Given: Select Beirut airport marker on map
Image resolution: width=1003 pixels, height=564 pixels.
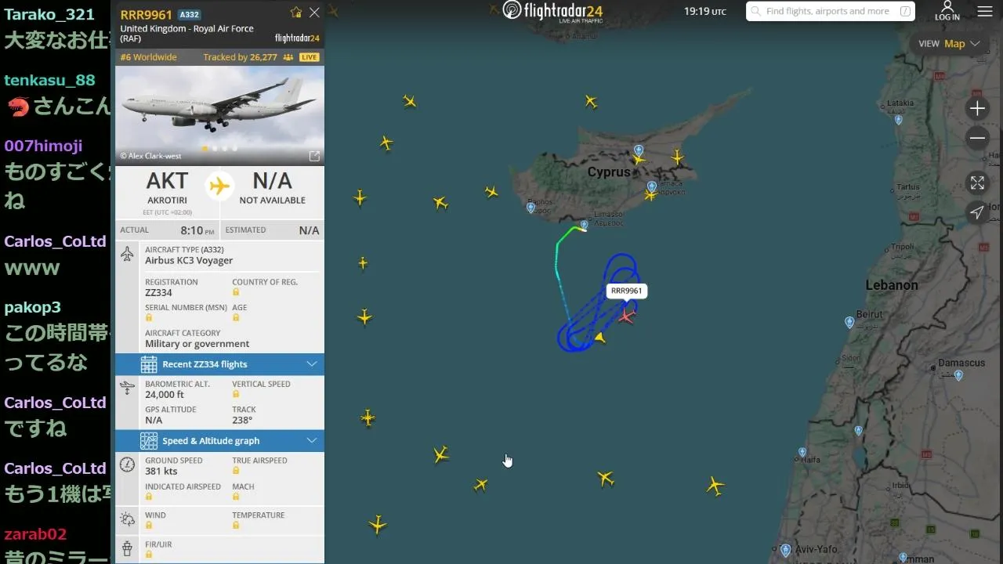Looking at the screenshot, I should click(849, 322).
